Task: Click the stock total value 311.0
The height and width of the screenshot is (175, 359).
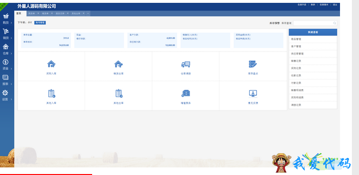Action: coord(66,38)
